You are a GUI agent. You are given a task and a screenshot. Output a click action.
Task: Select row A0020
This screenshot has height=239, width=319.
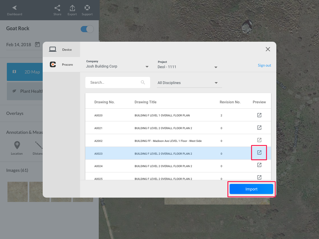(178, 115)
